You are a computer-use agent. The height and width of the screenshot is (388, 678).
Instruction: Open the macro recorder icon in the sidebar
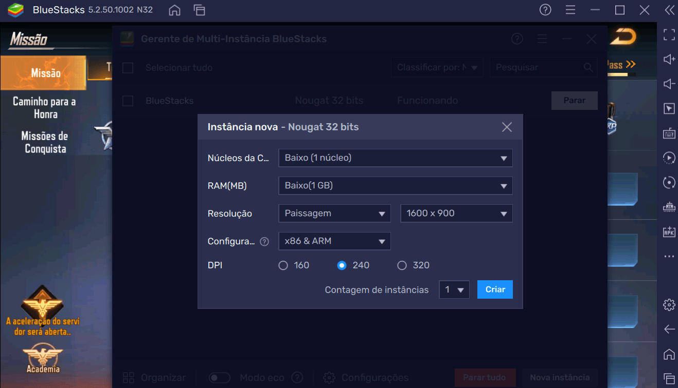tap(669, 207)
